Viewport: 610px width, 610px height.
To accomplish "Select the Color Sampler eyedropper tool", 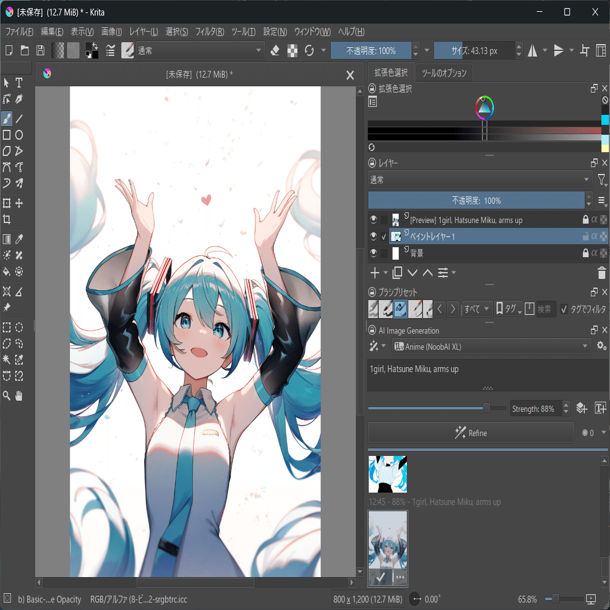I will [19, 239].
